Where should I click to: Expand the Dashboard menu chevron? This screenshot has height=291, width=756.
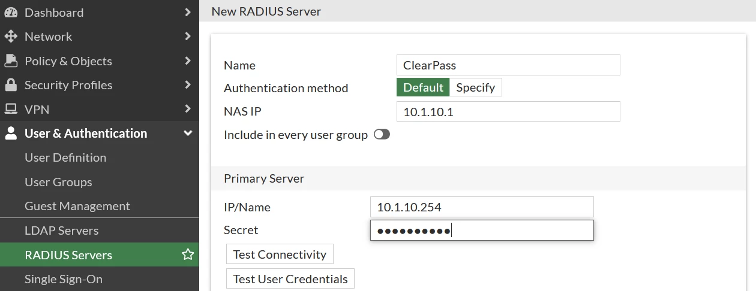pos(188,12)
